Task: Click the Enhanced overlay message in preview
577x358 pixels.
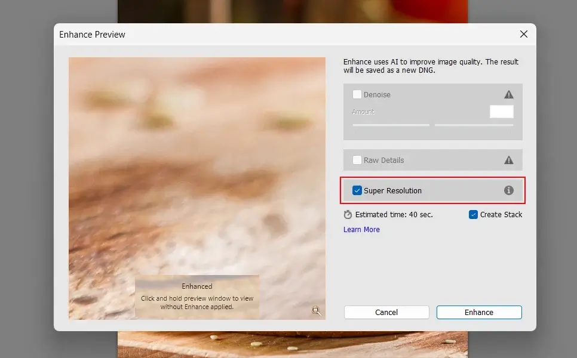Action: click(x=197, y=297)
